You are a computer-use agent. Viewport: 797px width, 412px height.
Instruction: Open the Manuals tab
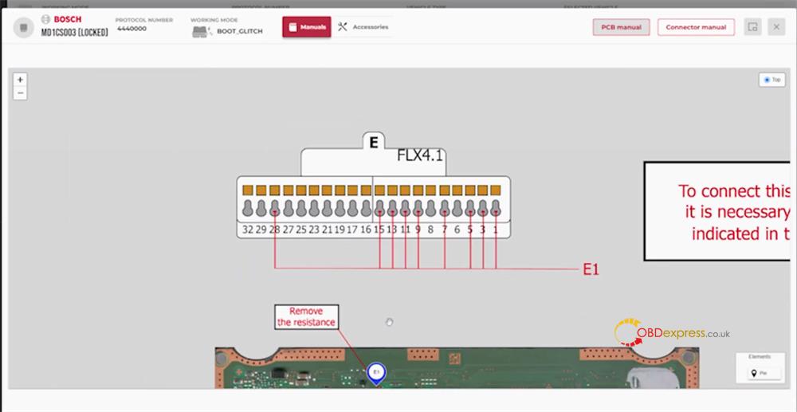tap(307, 27)
